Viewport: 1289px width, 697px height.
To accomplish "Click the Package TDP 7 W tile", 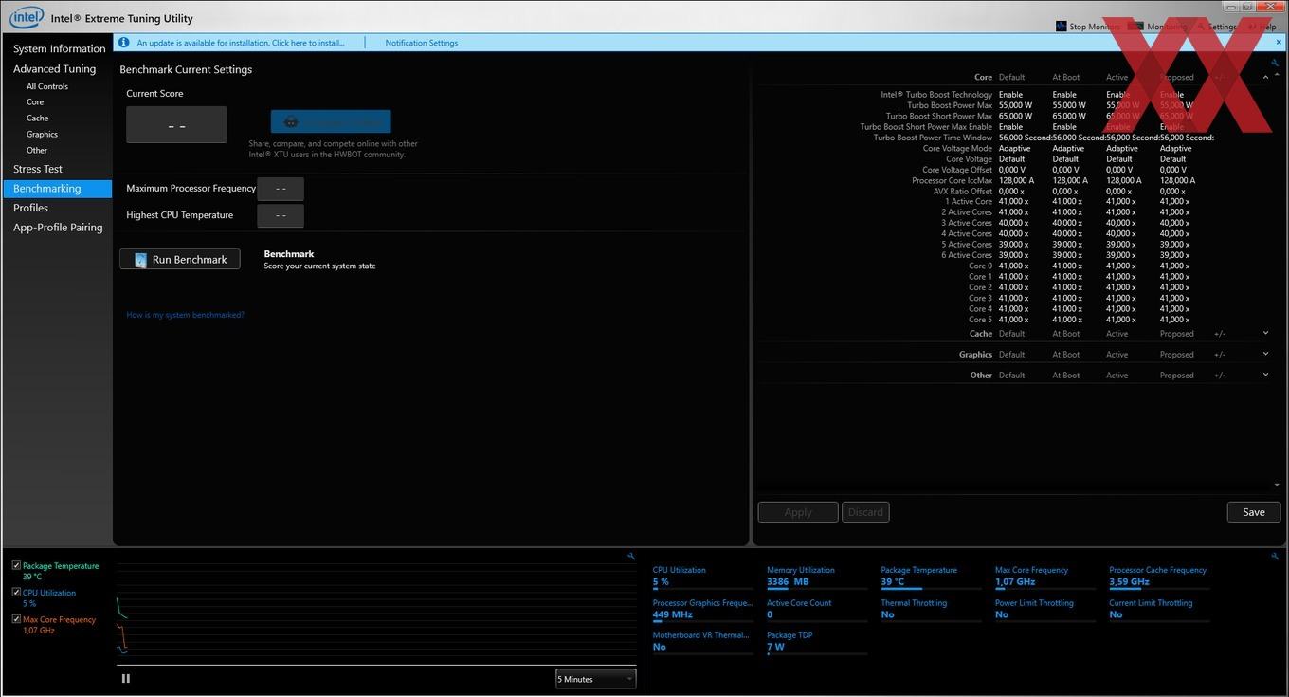I will click(817, 641).
